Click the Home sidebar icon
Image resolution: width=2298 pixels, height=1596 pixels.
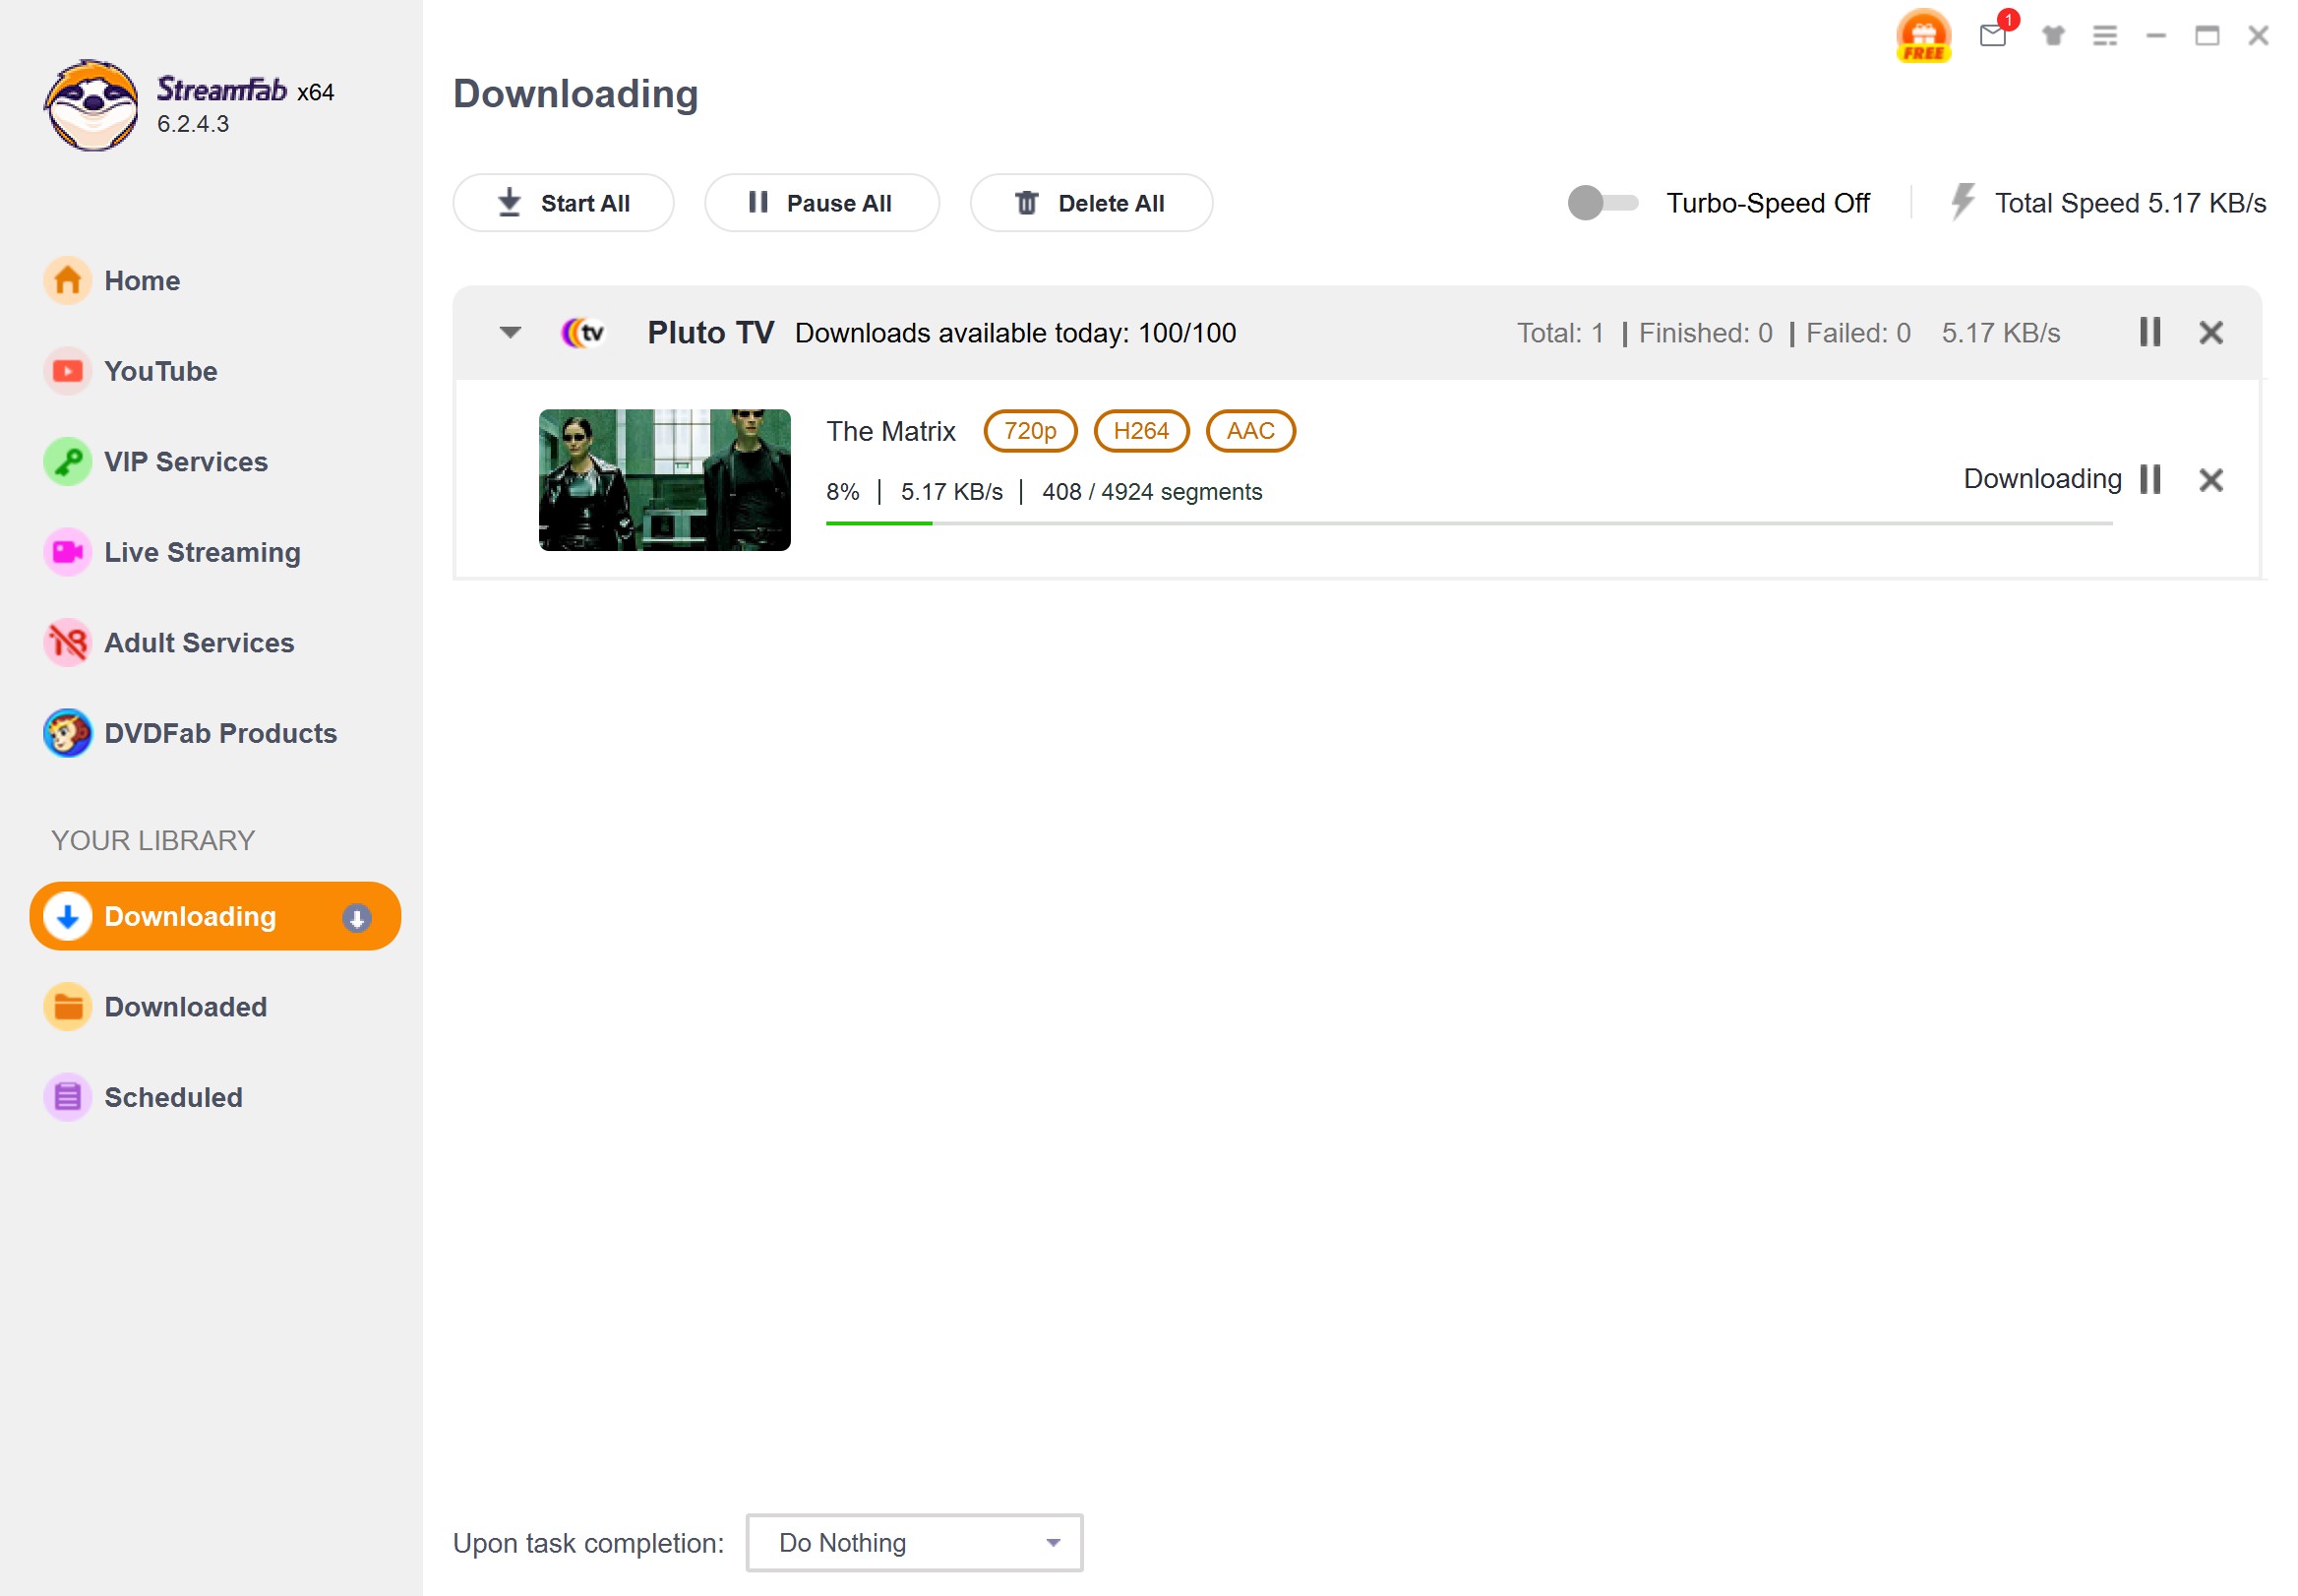[68, 281]
